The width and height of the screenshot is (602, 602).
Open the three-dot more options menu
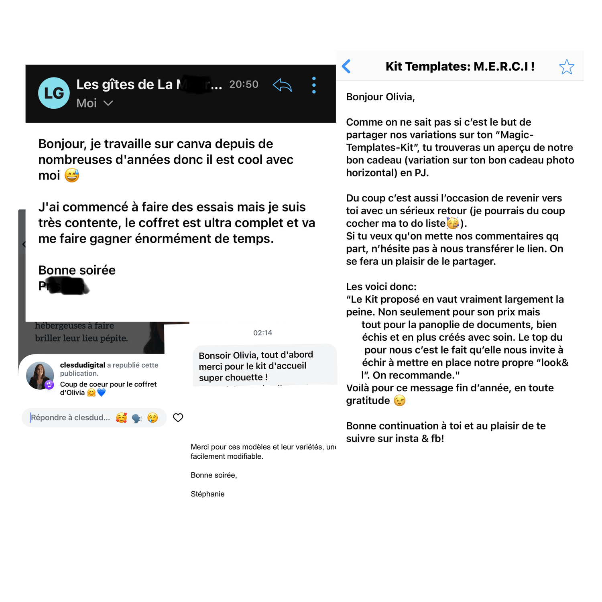pos(314,85)
